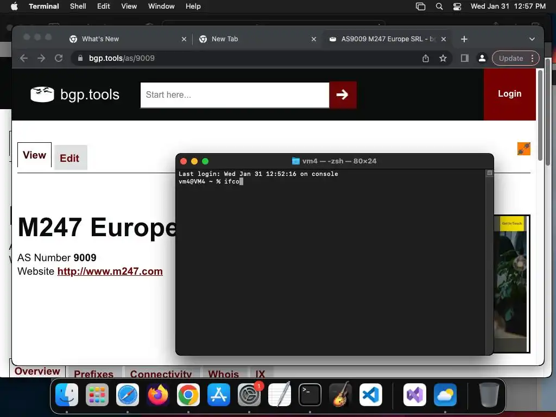Open Control Center in the menu bar

[x=457, y=7]
